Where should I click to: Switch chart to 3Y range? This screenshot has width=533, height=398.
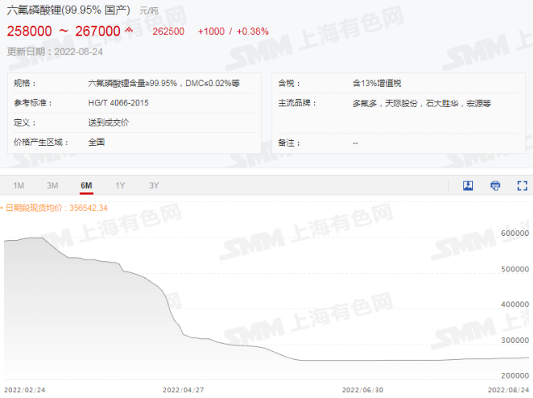154,186
